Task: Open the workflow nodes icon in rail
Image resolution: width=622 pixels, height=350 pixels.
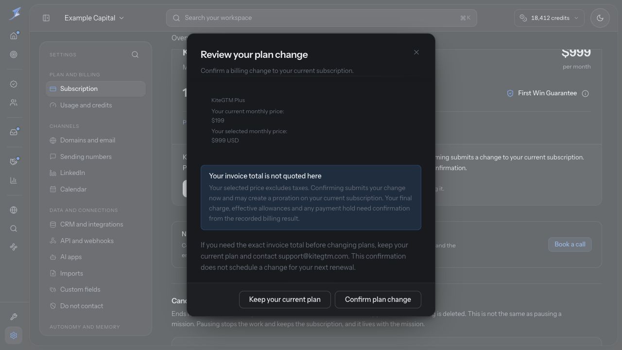Action: (x=14, y=247)
